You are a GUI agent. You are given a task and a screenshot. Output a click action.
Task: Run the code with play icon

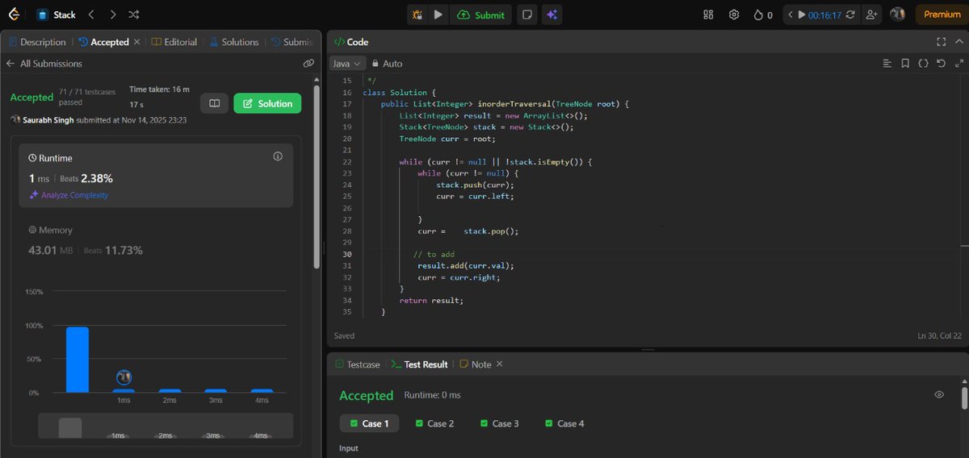(x=438, y=15)
